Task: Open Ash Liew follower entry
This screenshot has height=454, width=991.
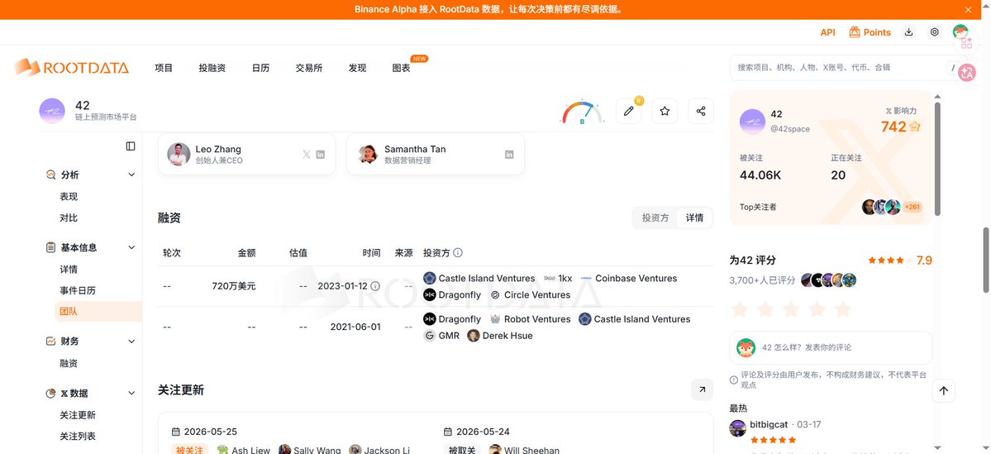Action: click(243, 450)
